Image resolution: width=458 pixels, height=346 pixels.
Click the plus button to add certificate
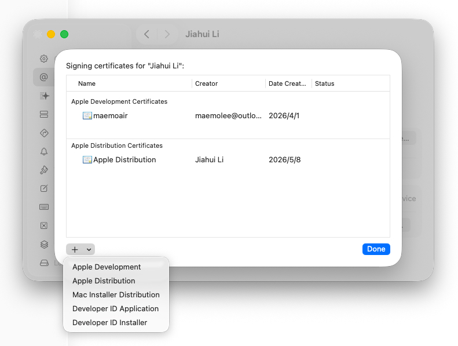point(75,249)
